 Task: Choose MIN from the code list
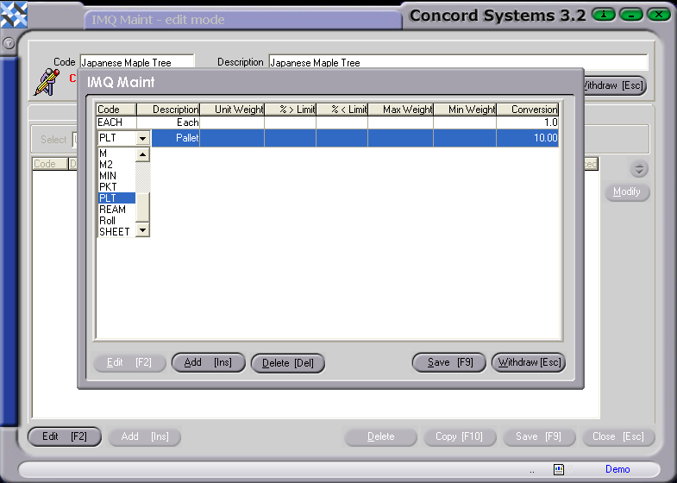116,176
